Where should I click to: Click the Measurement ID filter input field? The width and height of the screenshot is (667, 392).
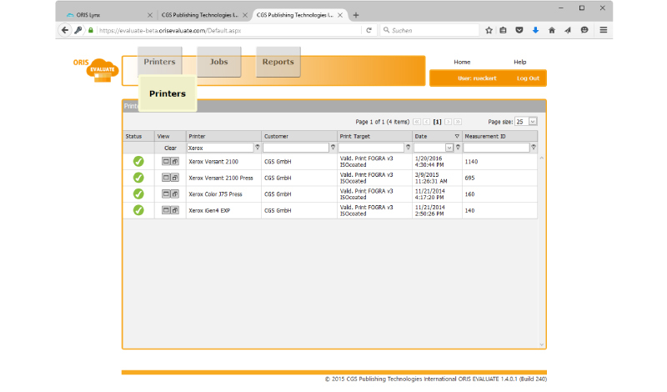click(x=496, y=148)
